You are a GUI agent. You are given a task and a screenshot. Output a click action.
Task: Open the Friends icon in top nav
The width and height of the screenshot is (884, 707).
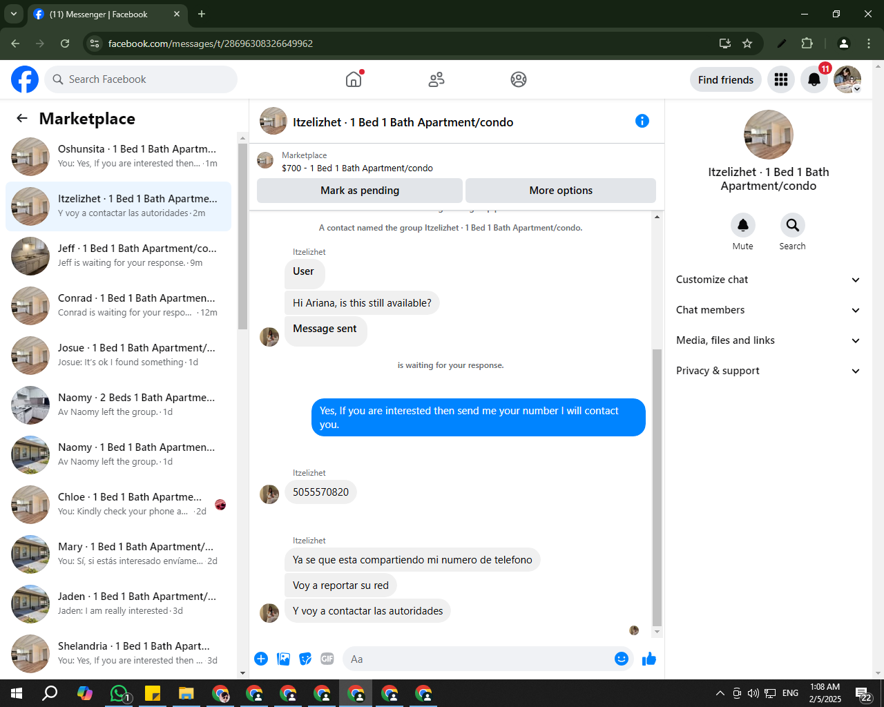coord(436,79)
